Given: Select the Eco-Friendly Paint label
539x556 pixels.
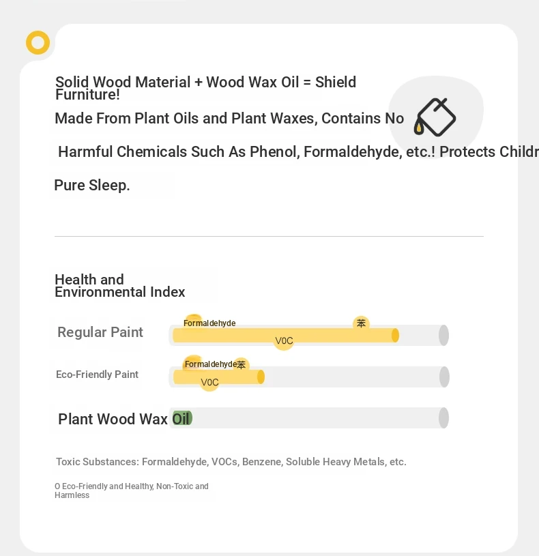Looking at the screenshot, I should [97, 375].
